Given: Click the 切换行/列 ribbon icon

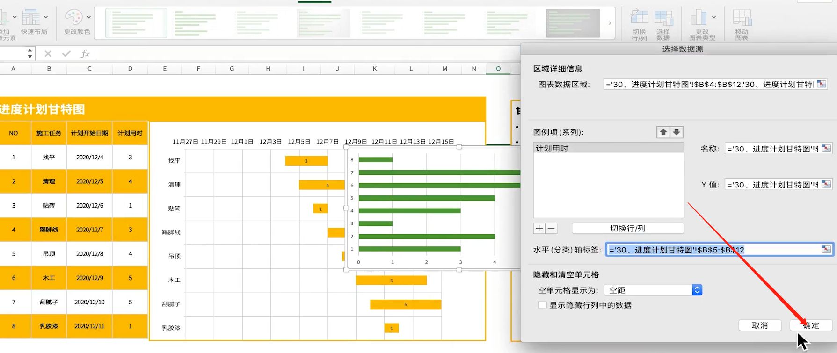Looking at the screenshot, I should pos(639,25).
